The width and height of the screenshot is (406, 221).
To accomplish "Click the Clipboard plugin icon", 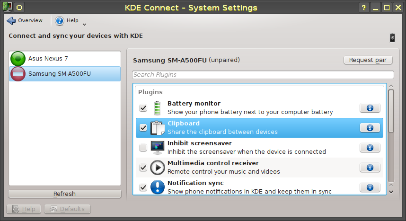I will [158, 128].
